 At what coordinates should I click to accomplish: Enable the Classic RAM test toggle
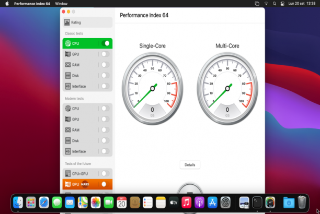coord(106,65)
